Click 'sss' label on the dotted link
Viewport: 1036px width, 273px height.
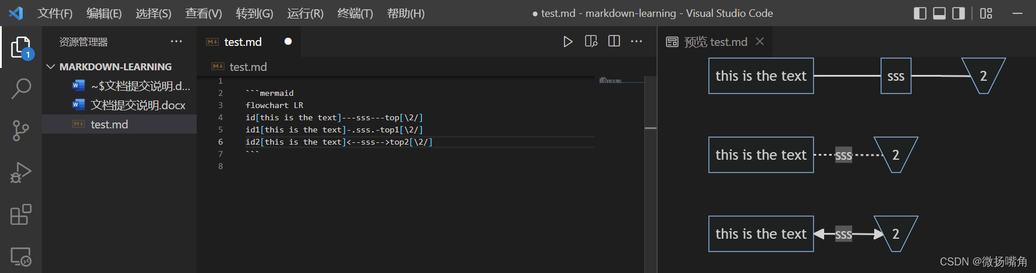point(843,155)
